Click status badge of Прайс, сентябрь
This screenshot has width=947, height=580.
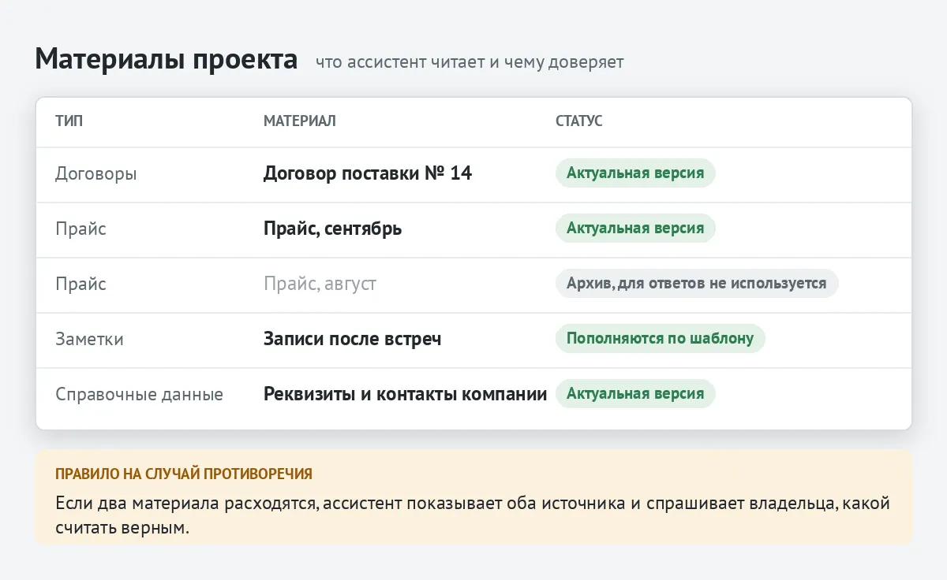[635, 229]
